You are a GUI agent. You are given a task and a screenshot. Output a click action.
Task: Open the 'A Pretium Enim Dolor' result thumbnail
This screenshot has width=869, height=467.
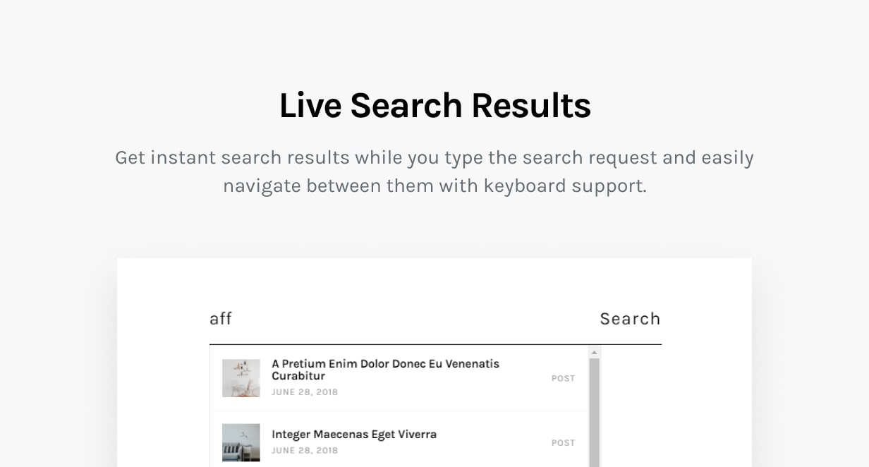(241, 378)
